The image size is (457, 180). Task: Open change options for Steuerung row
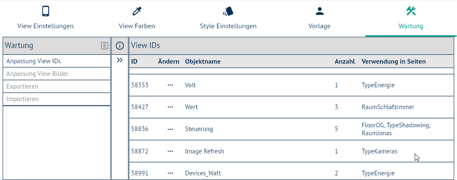click(x=170, y=129)
